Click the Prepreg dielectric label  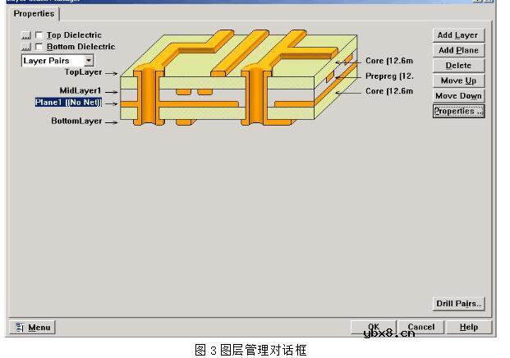point(388,76)
